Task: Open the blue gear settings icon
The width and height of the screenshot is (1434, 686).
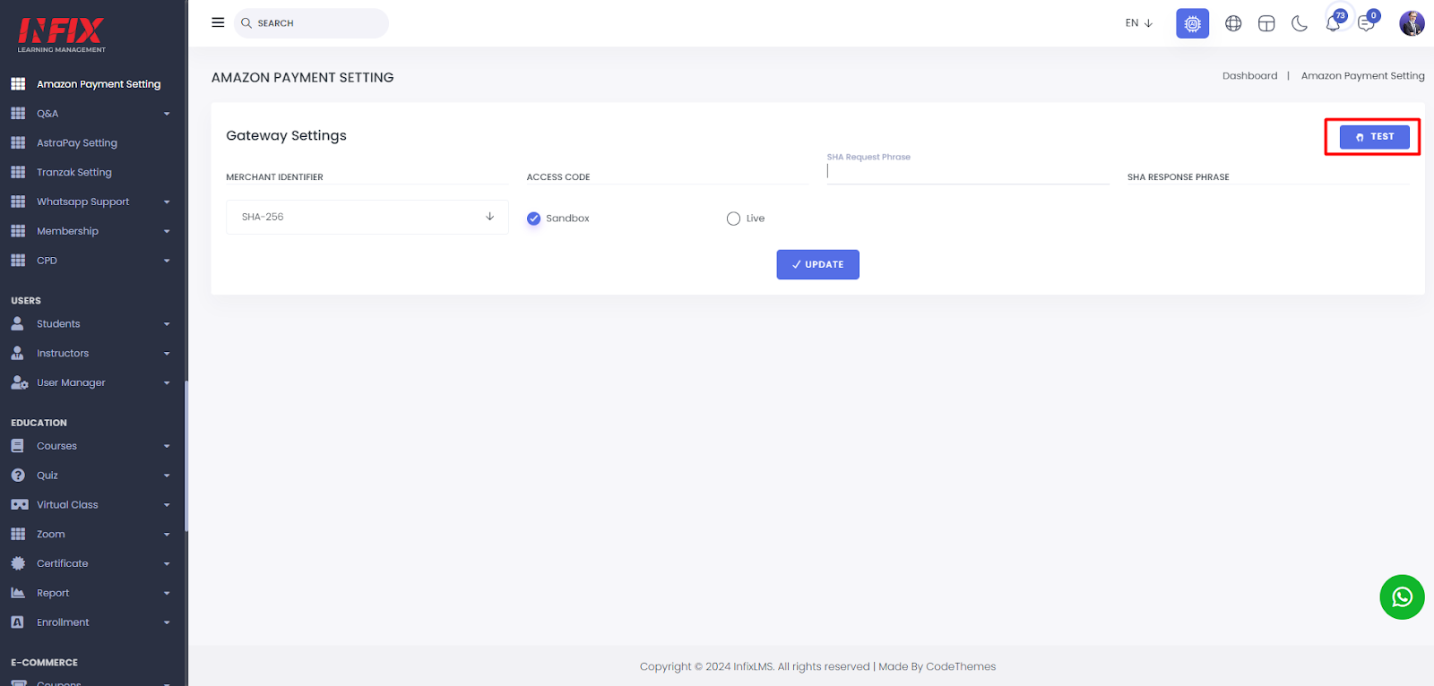Action: [x=1192, y=23]
